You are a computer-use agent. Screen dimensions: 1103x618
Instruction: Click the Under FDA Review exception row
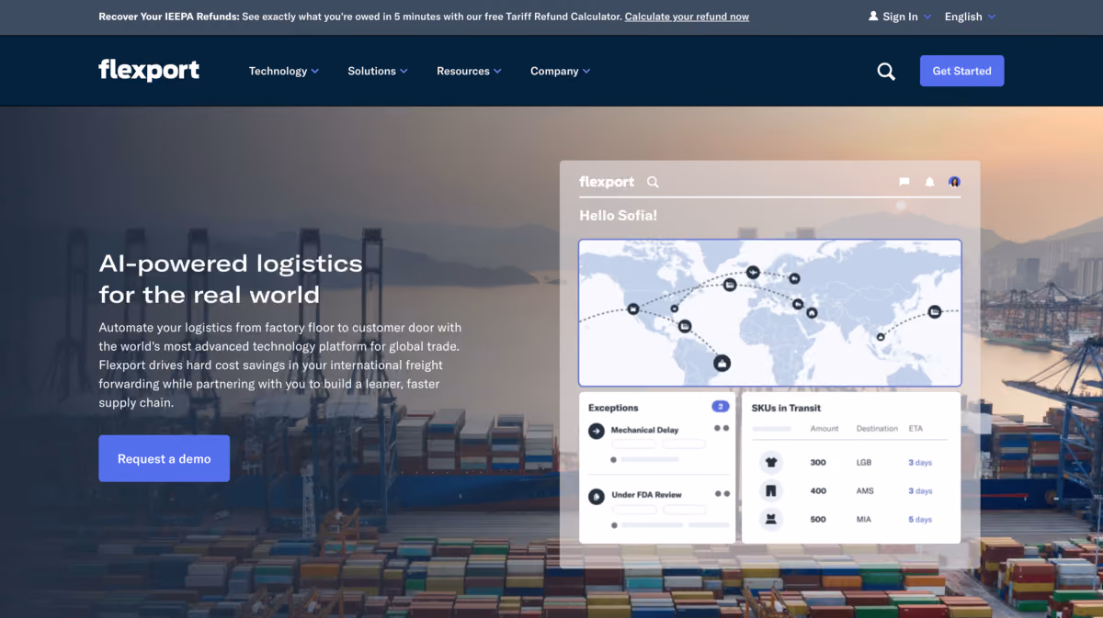pyautogui.click(x=657, y=509)
